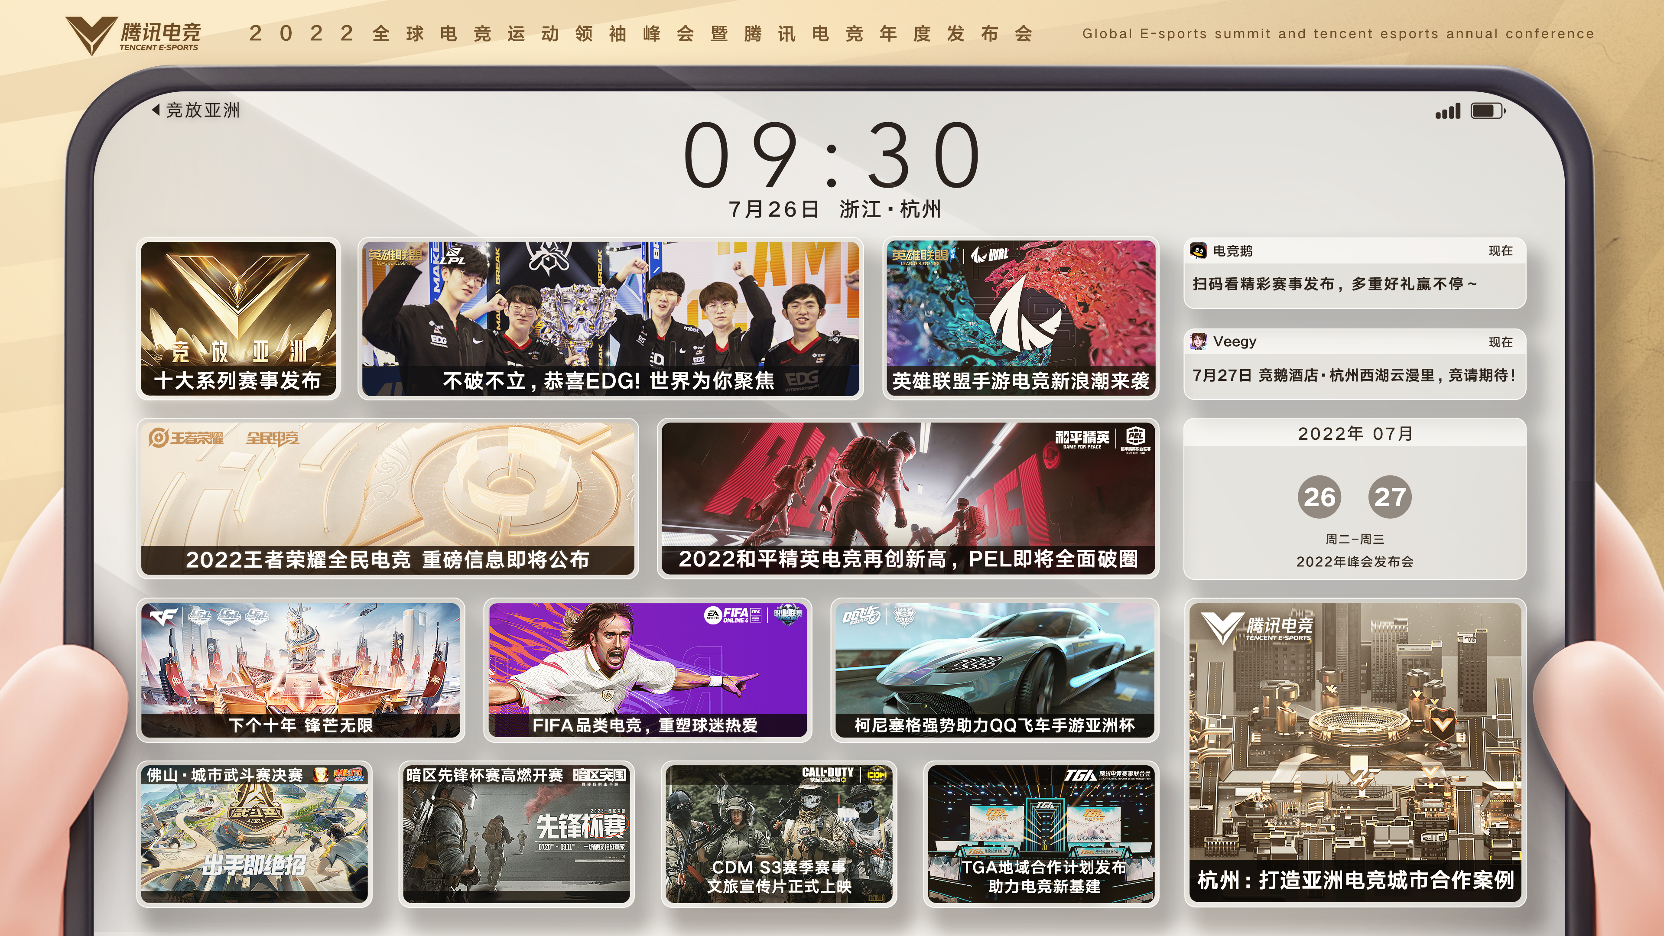Open the 英雄联盟手游电竞新浪潮来袭 card
Screen dimensions: 1664x936
(1020, 318)
